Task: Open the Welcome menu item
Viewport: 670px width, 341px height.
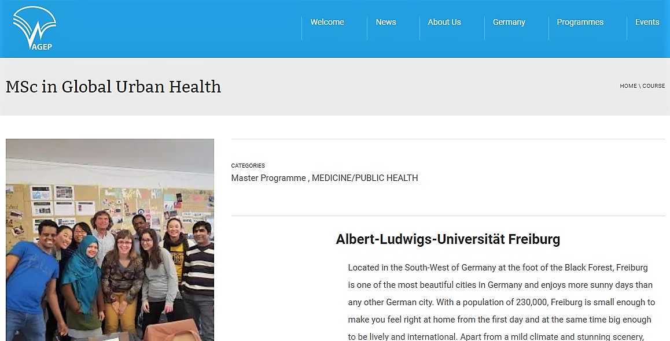Action: click(x=327, y=22)
